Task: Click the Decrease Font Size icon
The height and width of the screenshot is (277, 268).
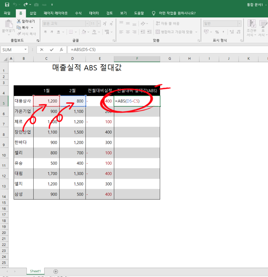Action: [x=111, y=24]
